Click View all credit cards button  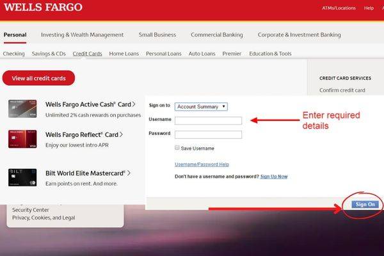[38, 78]
